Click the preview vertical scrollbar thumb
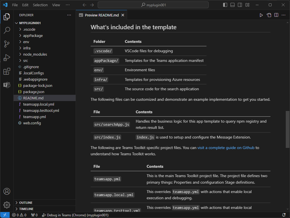The height and width of the screenshot is (218, 290). click(287, 129)
